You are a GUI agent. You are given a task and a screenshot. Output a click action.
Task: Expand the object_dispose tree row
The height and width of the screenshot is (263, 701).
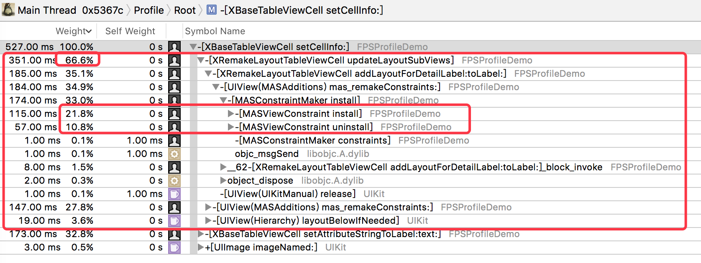223,180
